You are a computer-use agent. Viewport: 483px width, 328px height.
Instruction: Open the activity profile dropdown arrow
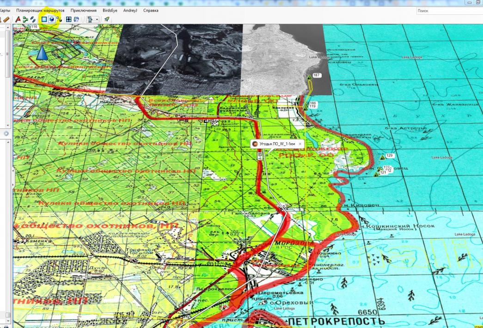[x=97, y=19]
